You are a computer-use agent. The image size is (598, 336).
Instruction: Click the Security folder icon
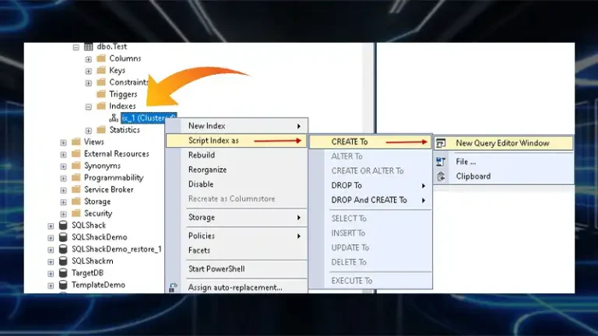click(x=76, y=213)
